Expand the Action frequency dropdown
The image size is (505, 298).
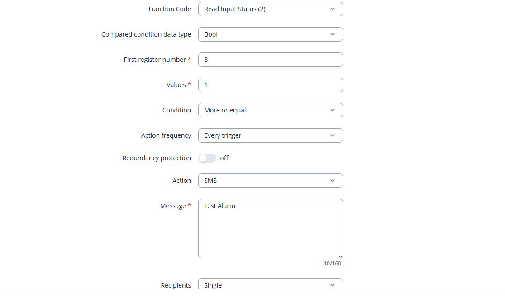(x=270, y=135)
